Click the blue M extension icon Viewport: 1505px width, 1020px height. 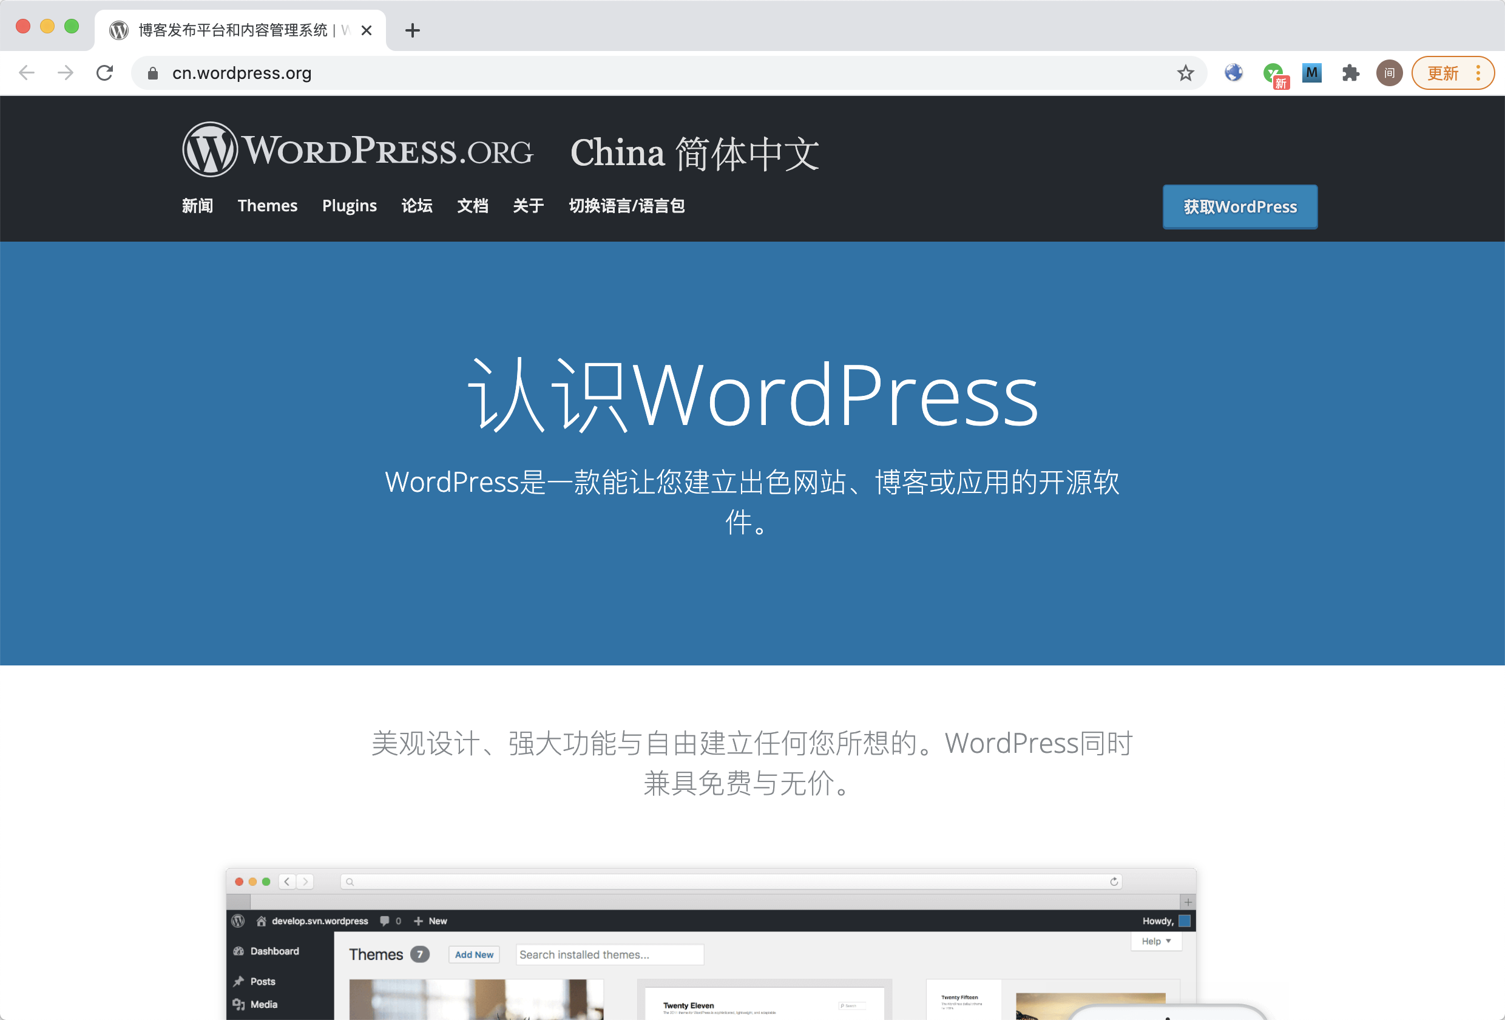click(x=1311, y=73)
